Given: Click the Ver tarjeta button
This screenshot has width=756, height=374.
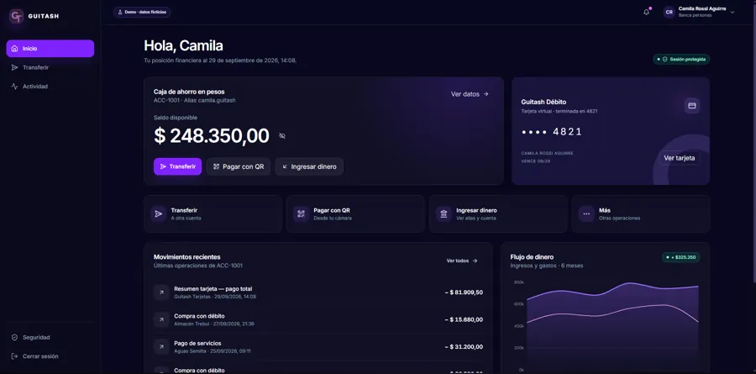Looking at the screenshot, I should pos(680,158).
